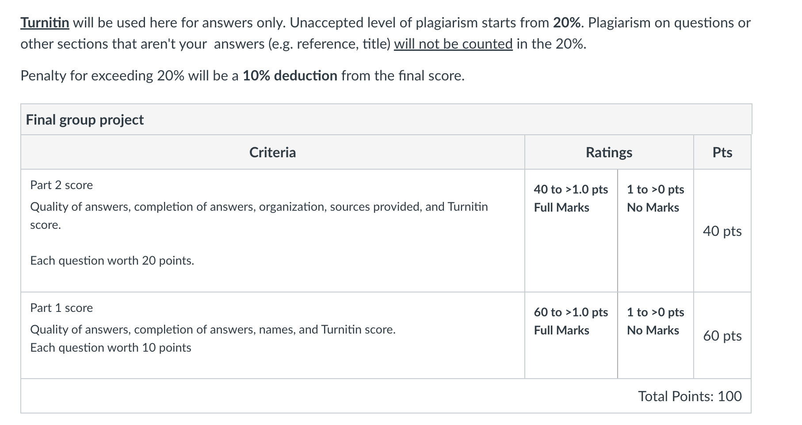Click 'Each question worth 20 points' text
Screen dimensions: 802x425
[112, 261]
